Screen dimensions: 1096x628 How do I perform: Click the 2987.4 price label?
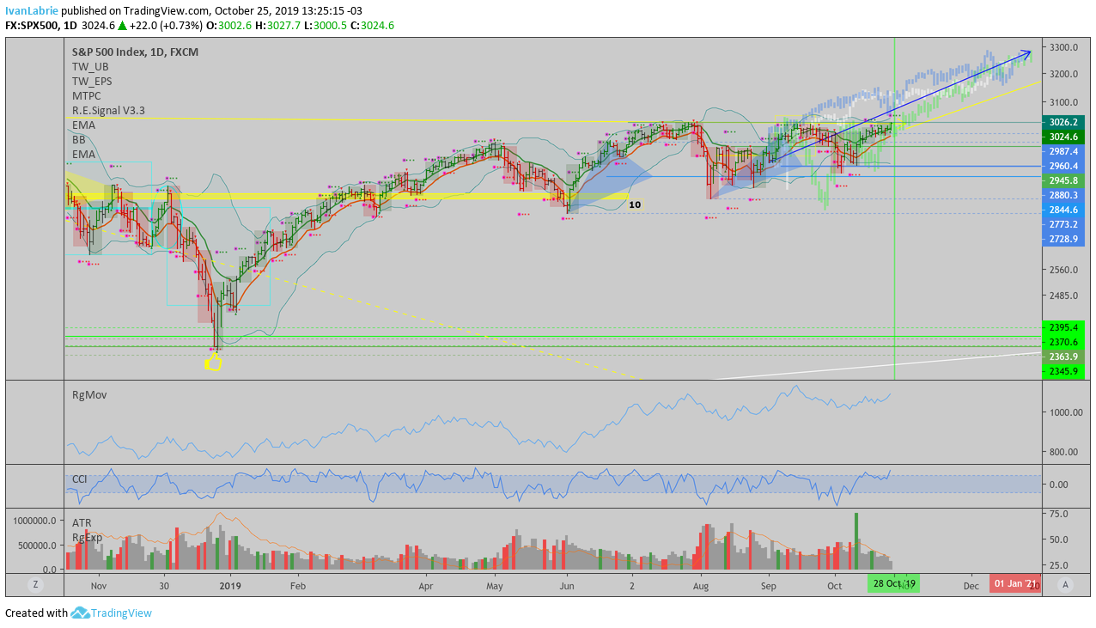click(1063, 150)
